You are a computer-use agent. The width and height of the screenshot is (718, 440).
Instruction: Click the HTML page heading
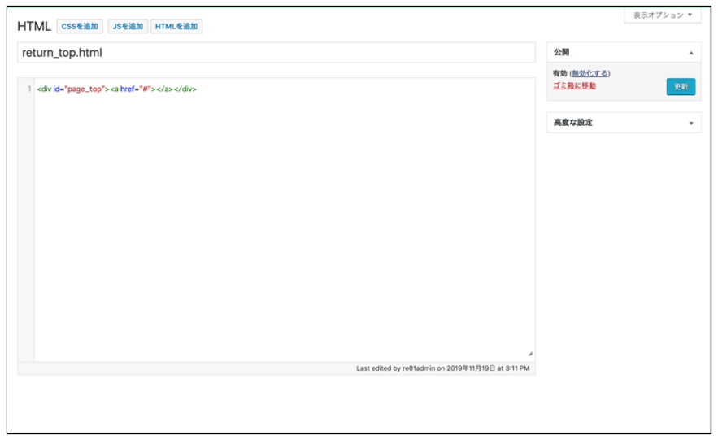tap(34, 26)
